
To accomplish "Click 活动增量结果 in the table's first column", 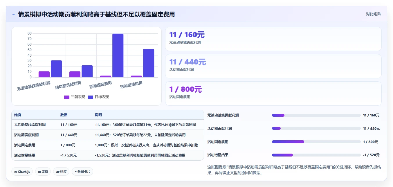I will tap(25, 155).
